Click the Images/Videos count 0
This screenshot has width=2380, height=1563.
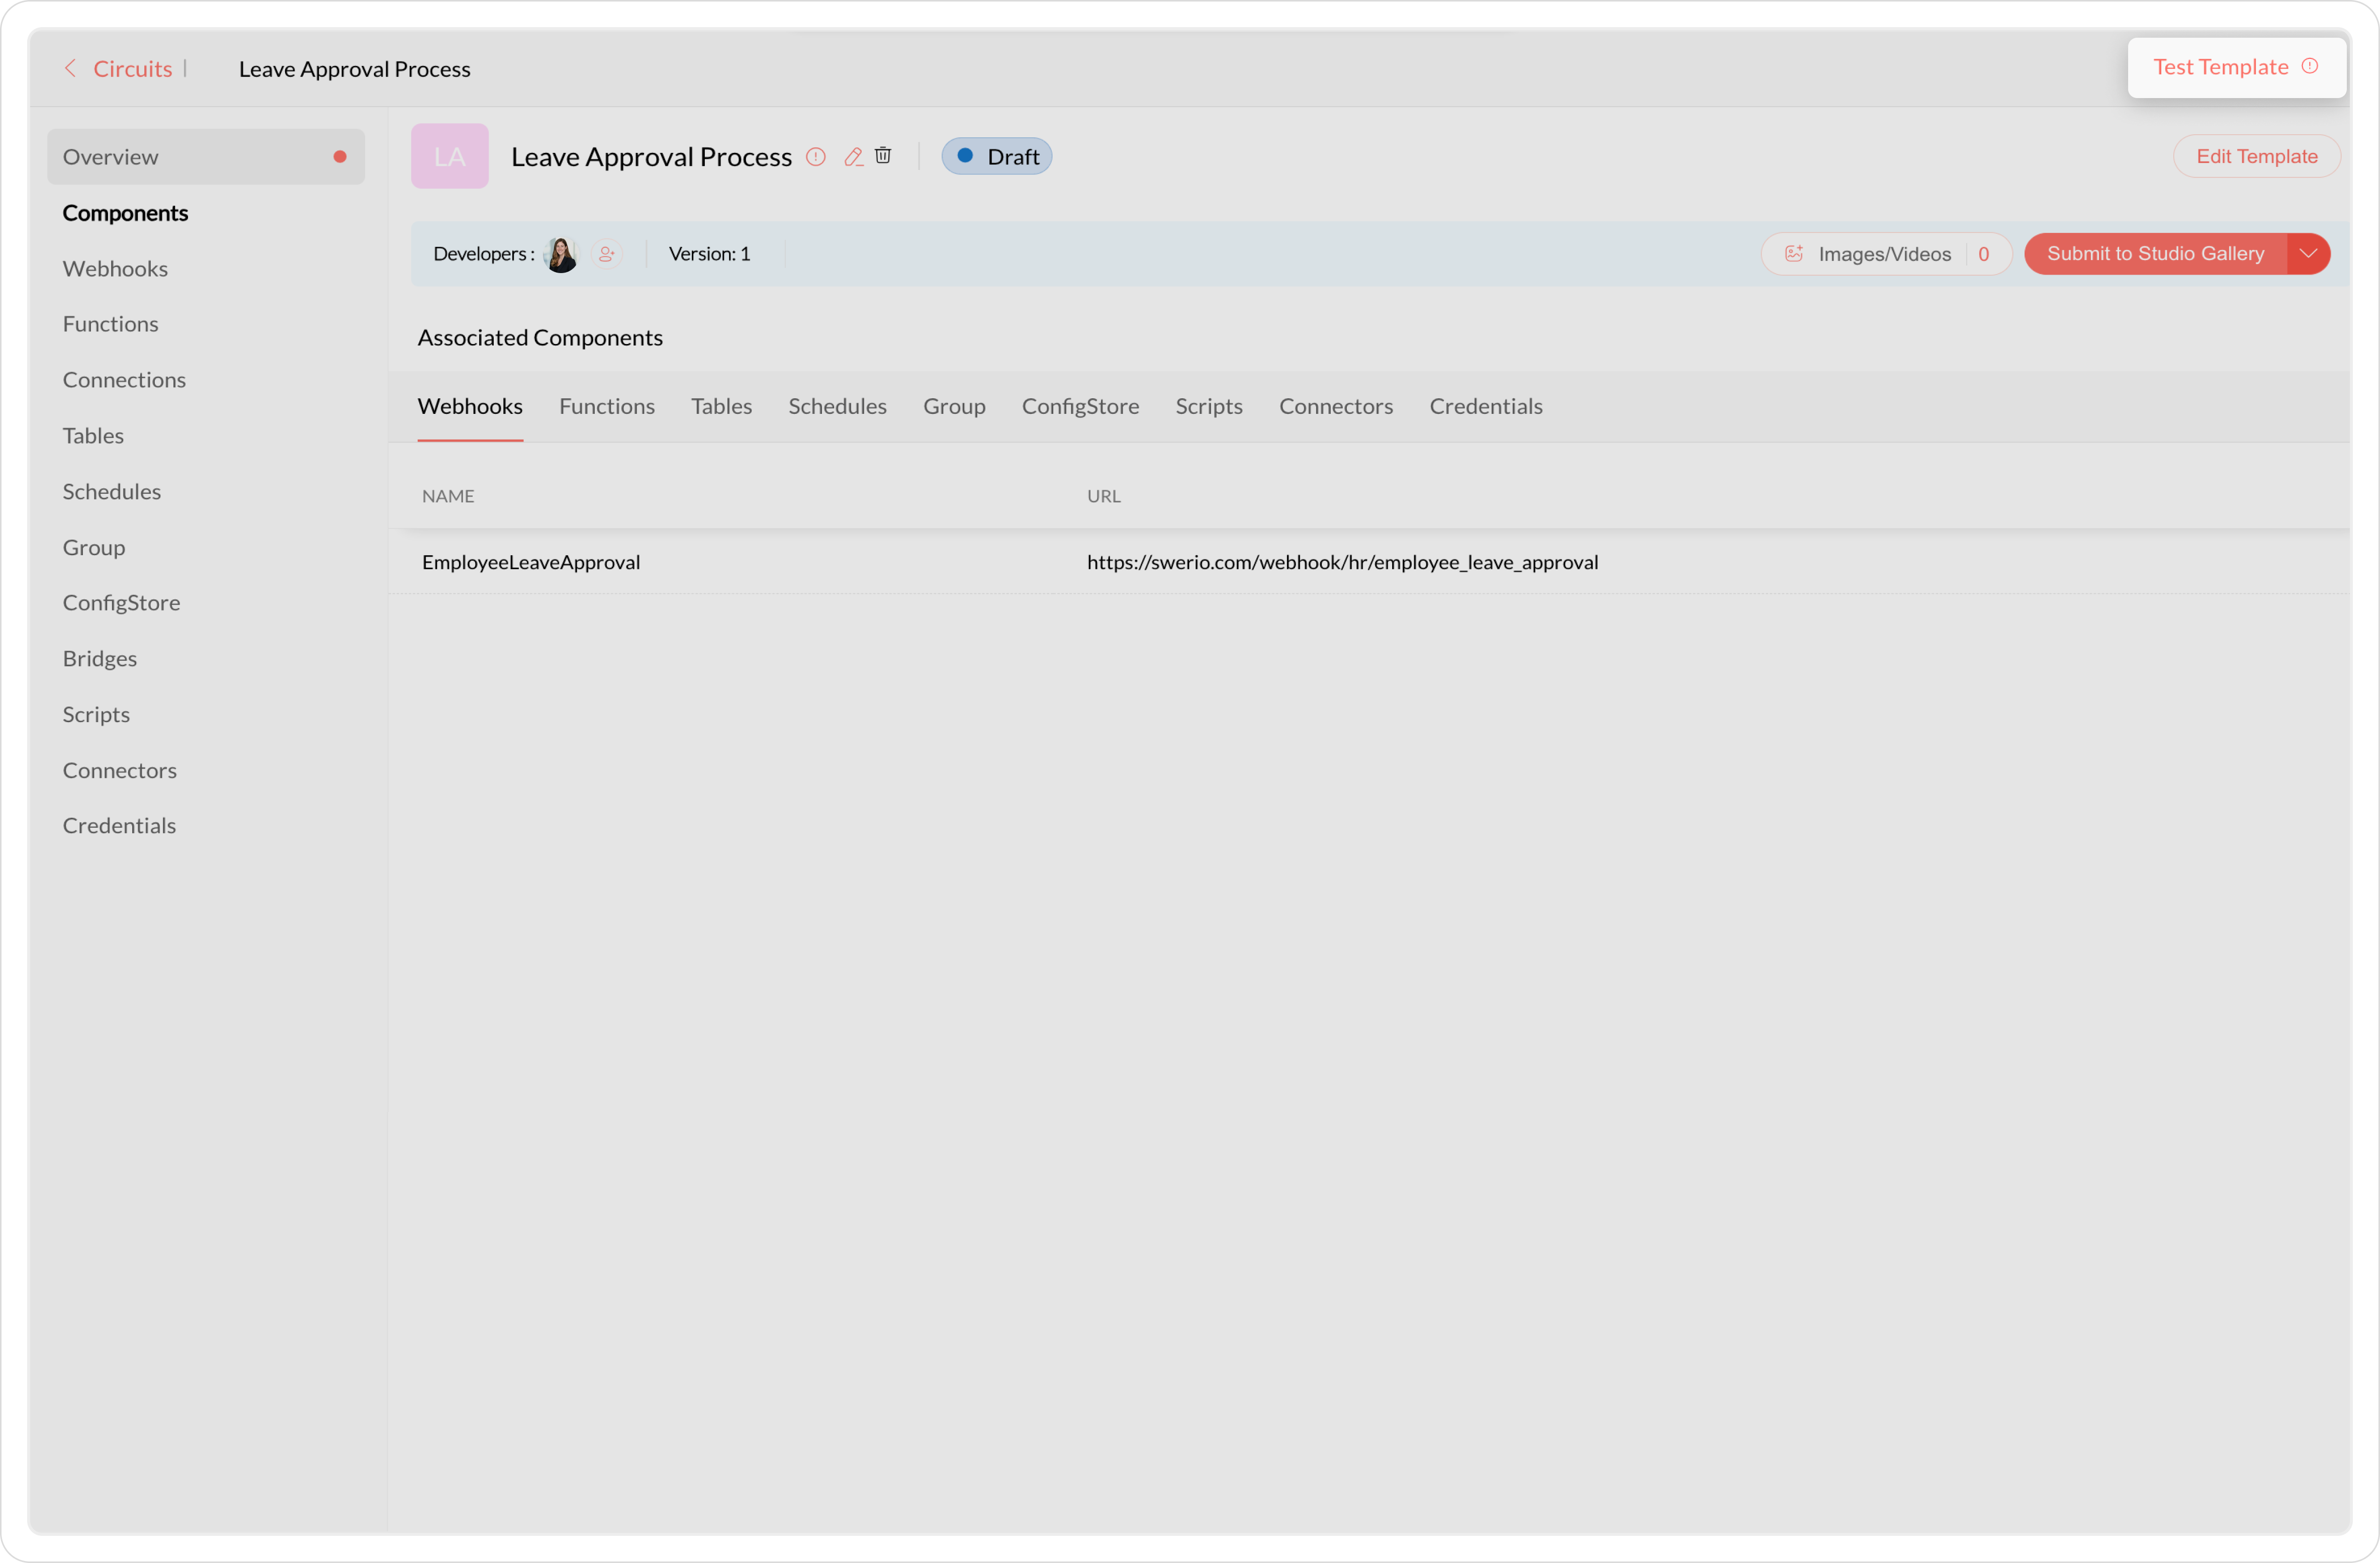click(1984, 254)
